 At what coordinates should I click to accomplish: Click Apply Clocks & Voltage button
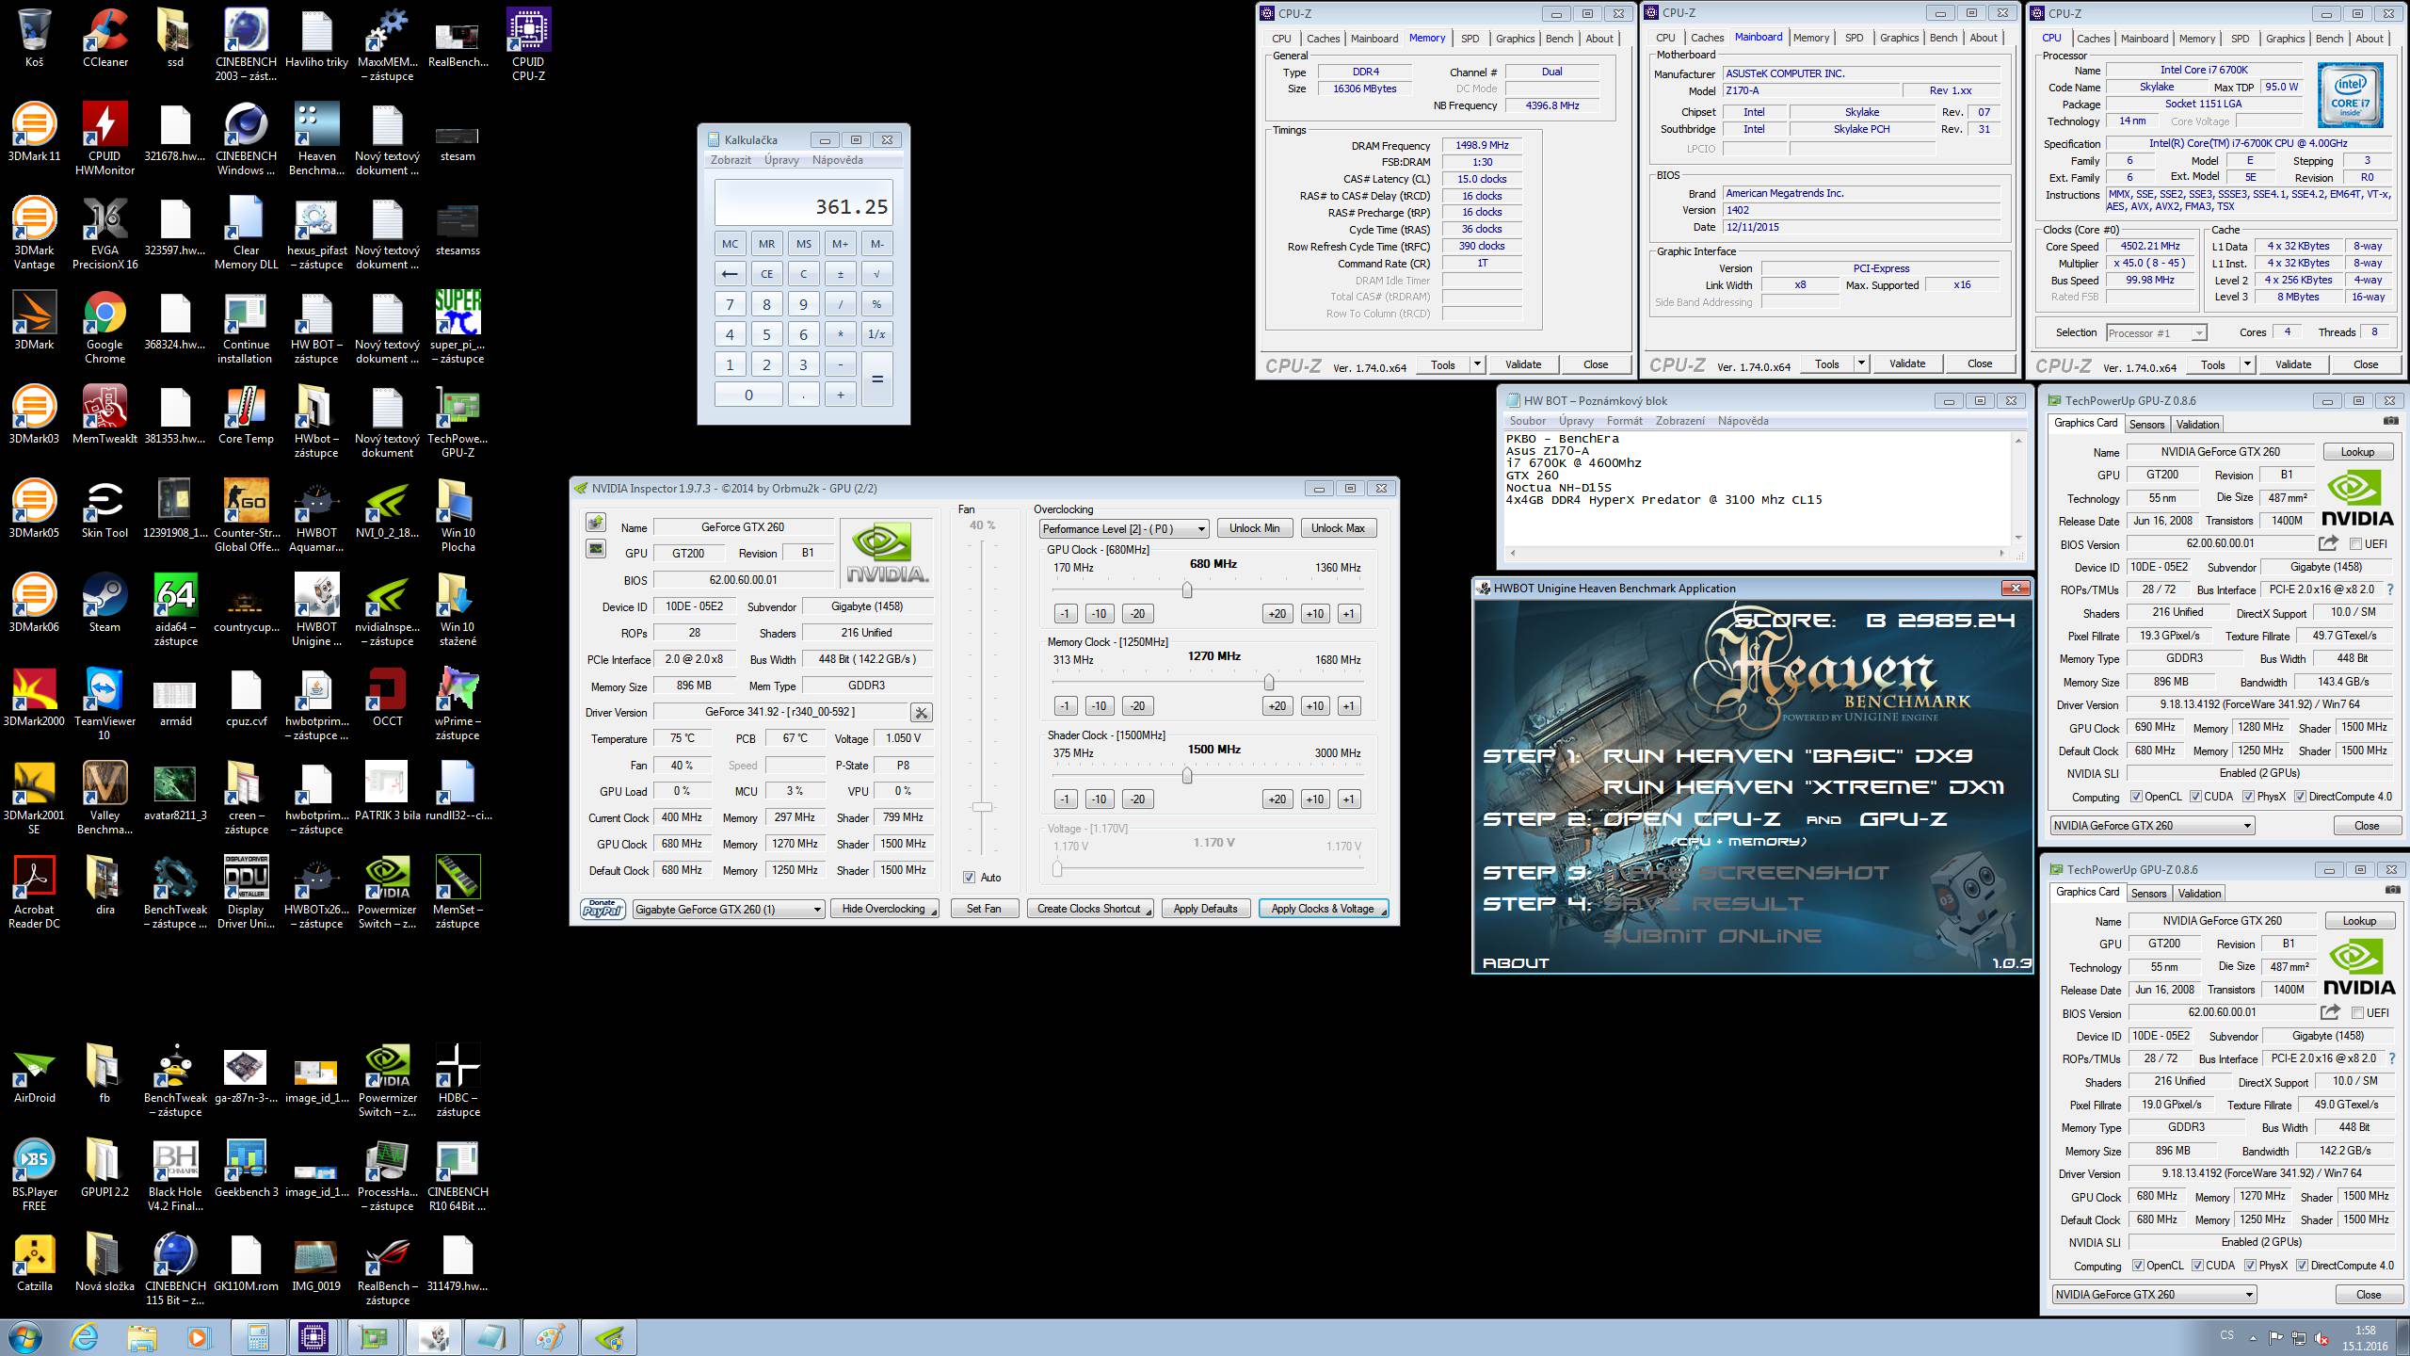pos(1324,909)
